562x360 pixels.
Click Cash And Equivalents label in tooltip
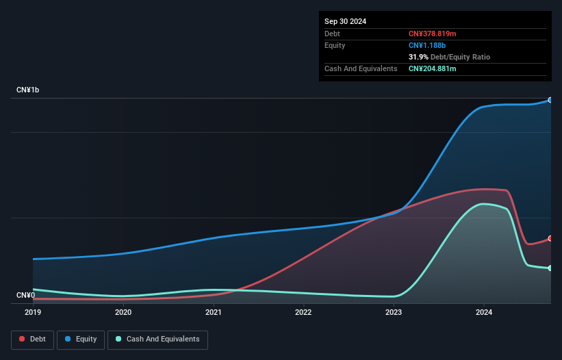(361, 68)
